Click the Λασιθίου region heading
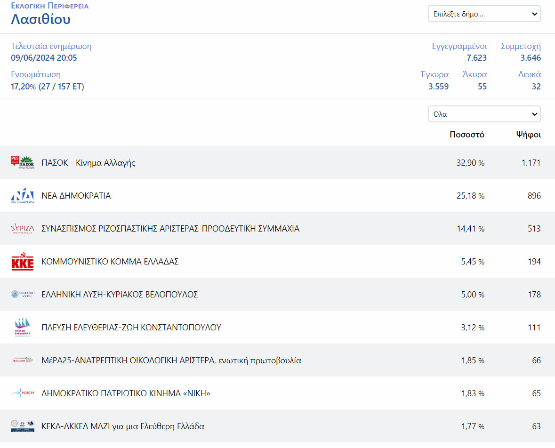 coord(40,19)
